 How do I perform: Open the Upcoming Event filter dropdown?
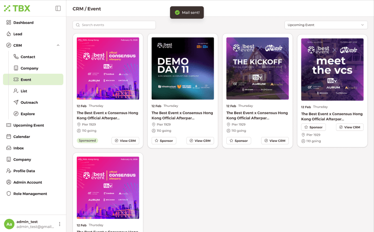coord(326,25)
